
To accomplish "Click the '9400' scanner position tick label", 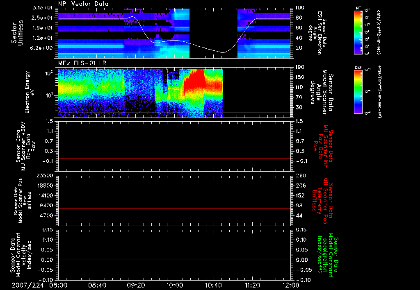I will click(x=47, y=206).
